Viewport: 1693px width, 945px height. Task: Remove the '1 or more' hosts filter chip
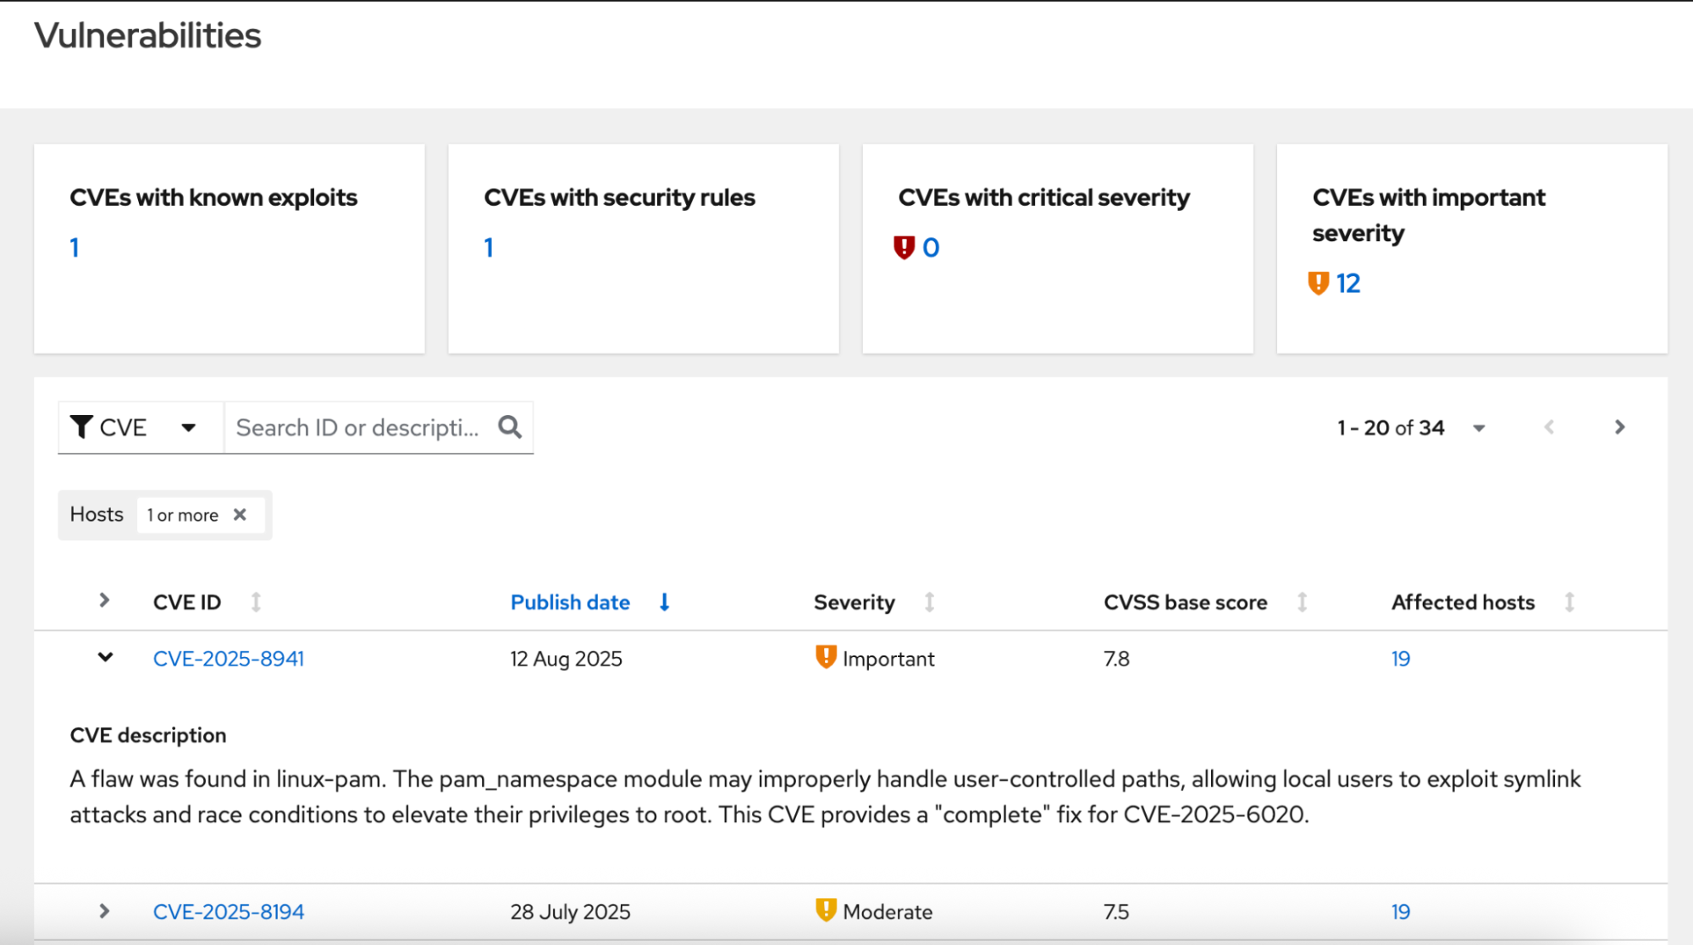pos(240,515)
